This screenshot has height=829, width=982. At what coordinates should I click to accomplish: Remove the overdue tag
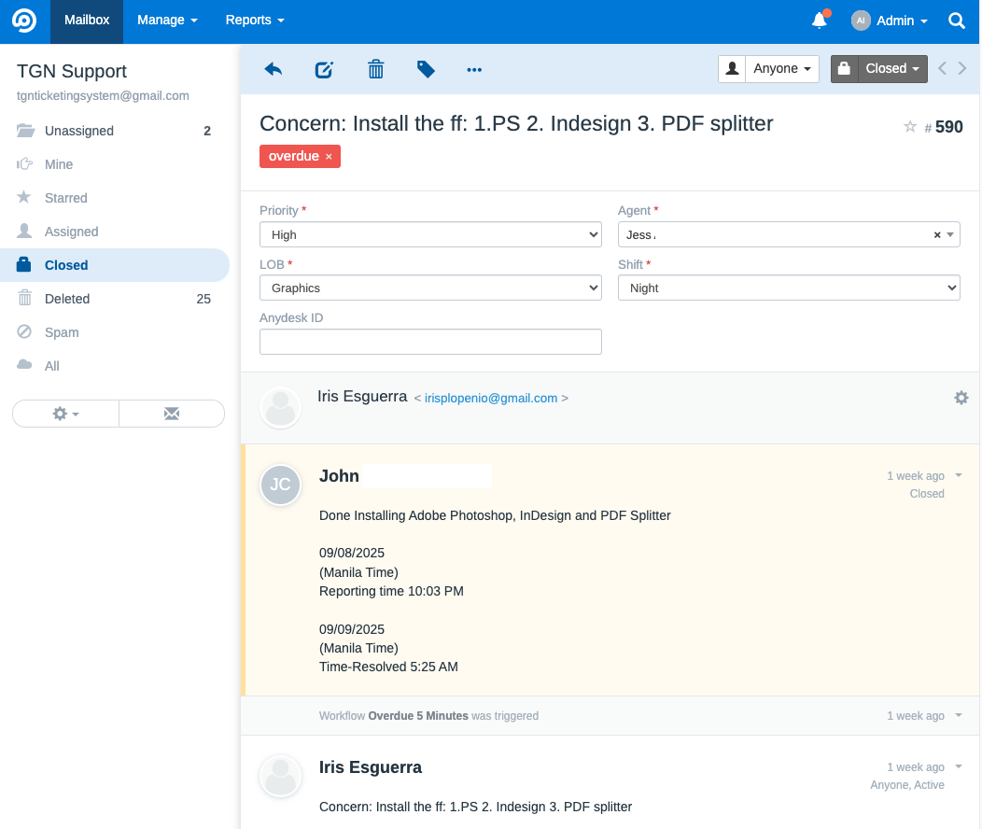329,157
